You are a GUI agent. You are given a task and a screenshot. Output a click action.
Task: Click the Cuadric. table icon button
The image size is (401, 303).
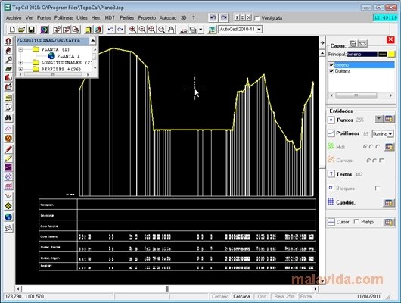pyautogui.click(x=388, y=203)
